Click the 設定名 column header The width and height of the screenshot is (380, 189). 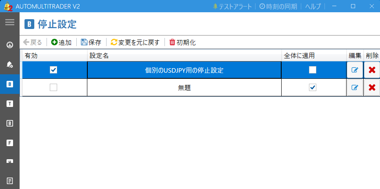pos(184,56)
